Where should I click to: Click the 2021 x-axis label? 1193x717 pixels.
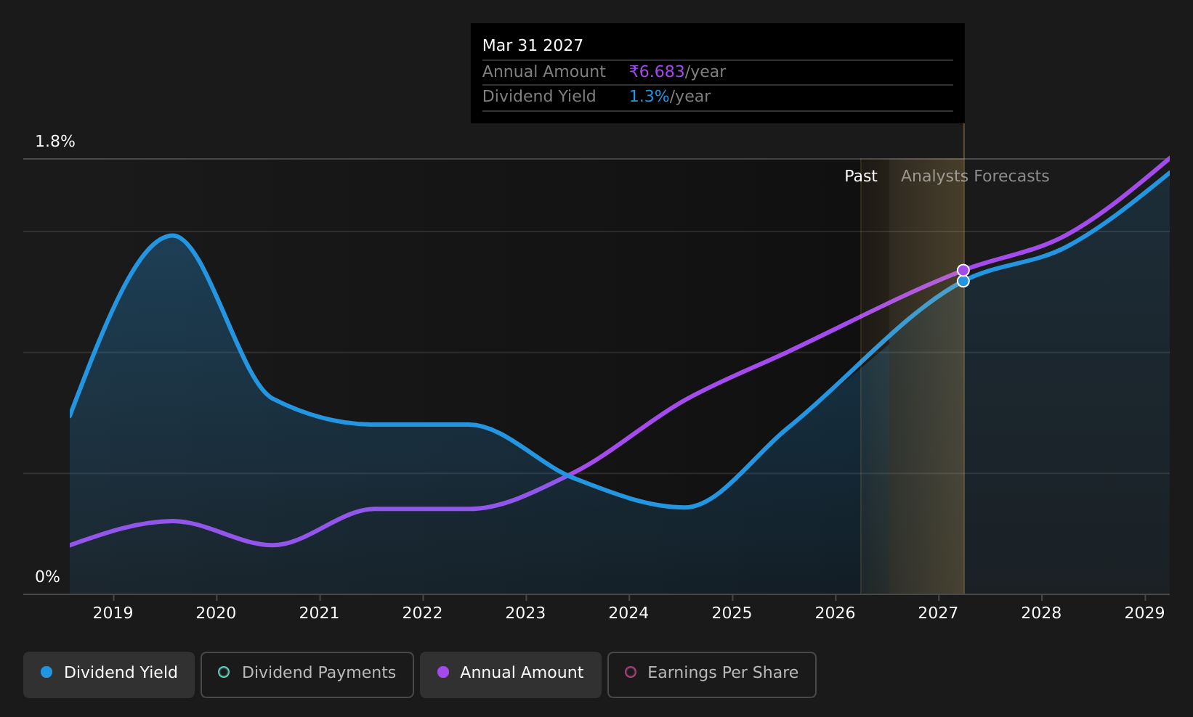click(319, 613)
